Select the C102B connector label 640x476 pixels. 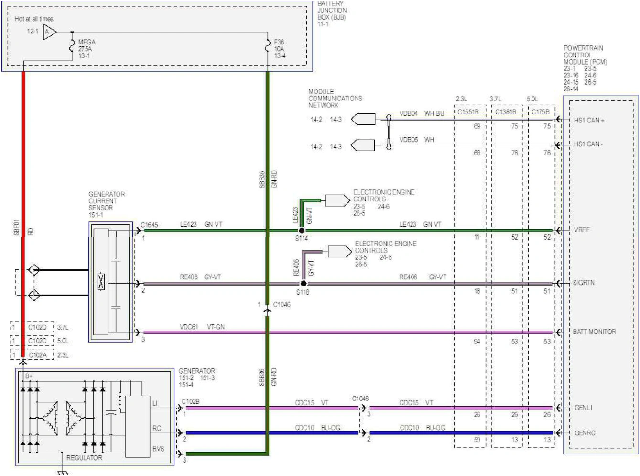(191, 401)
